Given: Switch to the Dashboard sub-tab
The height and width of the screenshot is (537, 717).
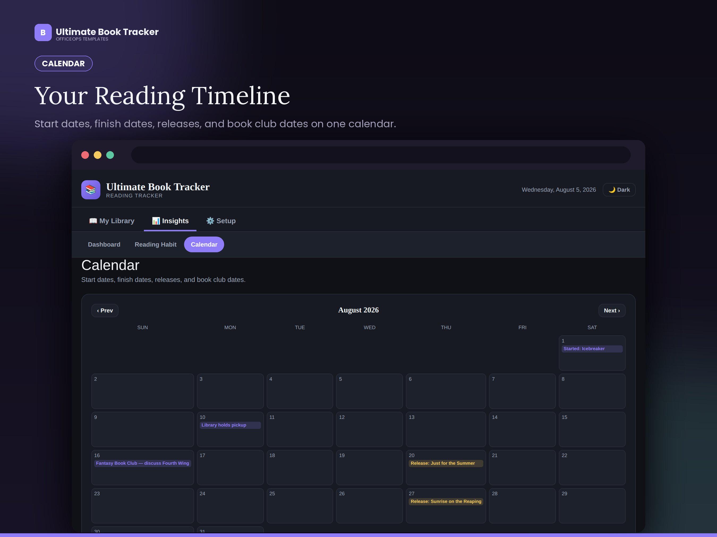Looking at the screenshot, I should pos(104,245).
